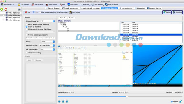184x104 pixels.
Task: Switch to the Internet Control tab
Action: [x=126, y=8]
